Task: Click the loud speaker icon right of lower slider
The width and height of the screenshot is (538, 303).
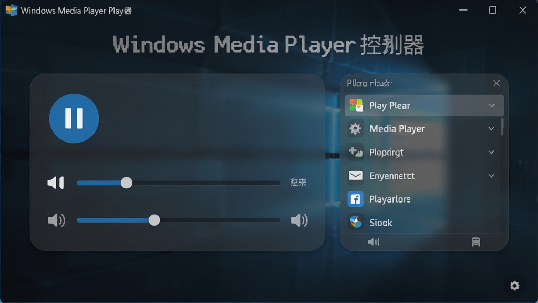Action: [x=299, y=220]
